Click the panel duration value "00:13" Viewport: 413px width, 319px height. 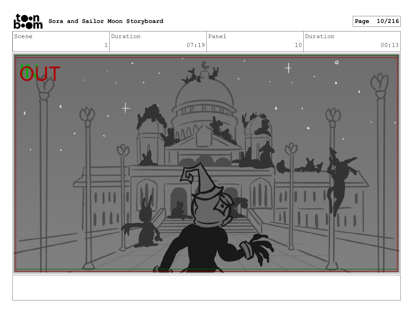point(390,45)
